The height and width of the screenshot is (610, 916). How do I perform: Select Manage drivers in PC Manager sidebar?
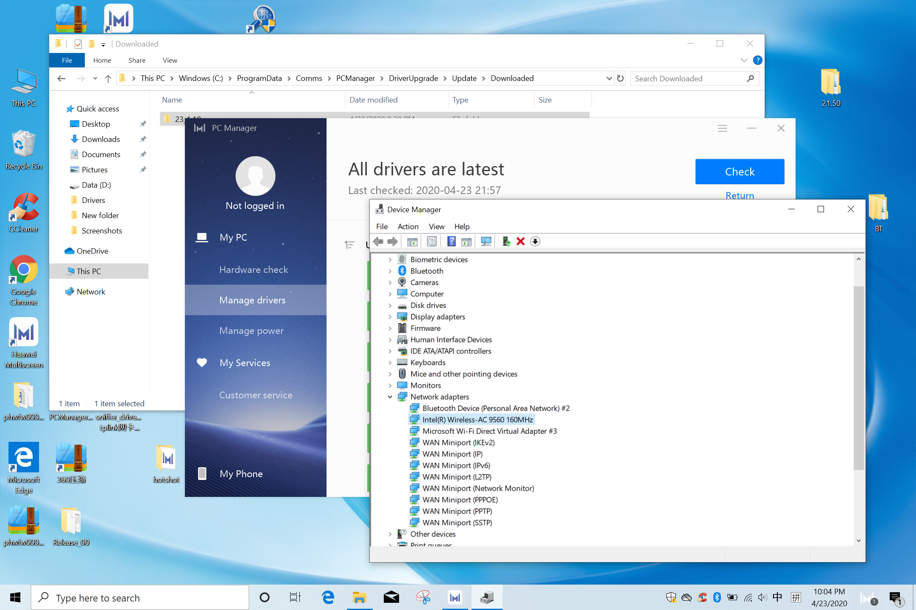click(x=252, y=299)
